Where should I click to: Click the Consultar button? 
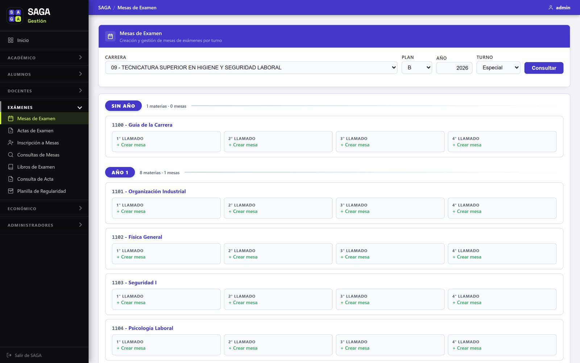tap(544, 68)
